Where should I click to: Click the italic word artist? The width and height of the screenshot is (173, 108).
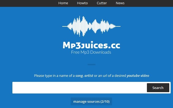(x=89, y=76)
